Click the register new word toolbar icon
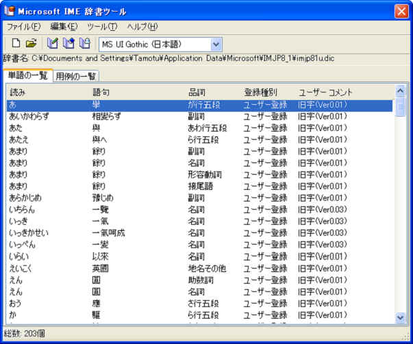Viewport: 413px width, 344px height. pyautogui.click(x=54, y=44)
